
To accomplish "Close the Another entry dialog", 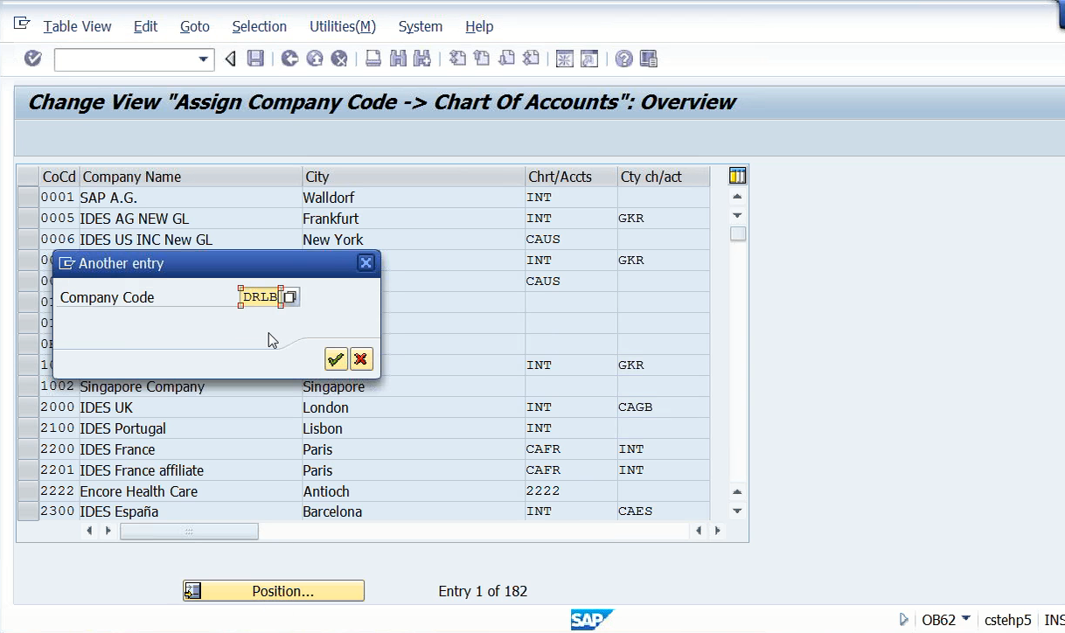I will [x=365, y=262].
